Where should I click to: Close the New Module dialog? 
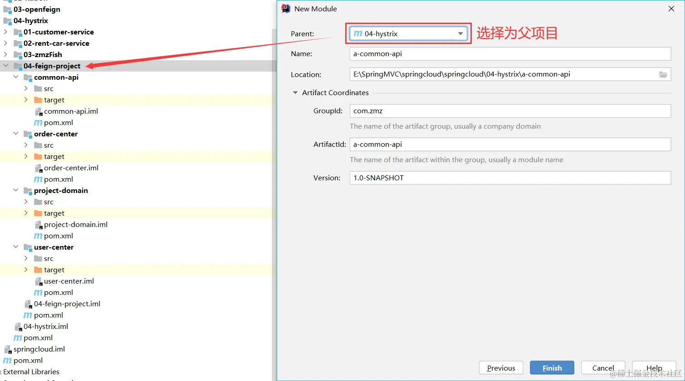click(671, 9)
